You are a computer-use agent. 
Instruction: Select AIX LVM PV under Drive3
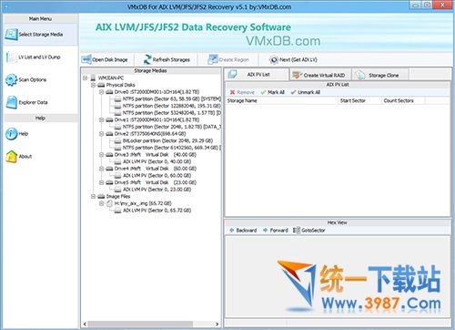tap(157, 161)
